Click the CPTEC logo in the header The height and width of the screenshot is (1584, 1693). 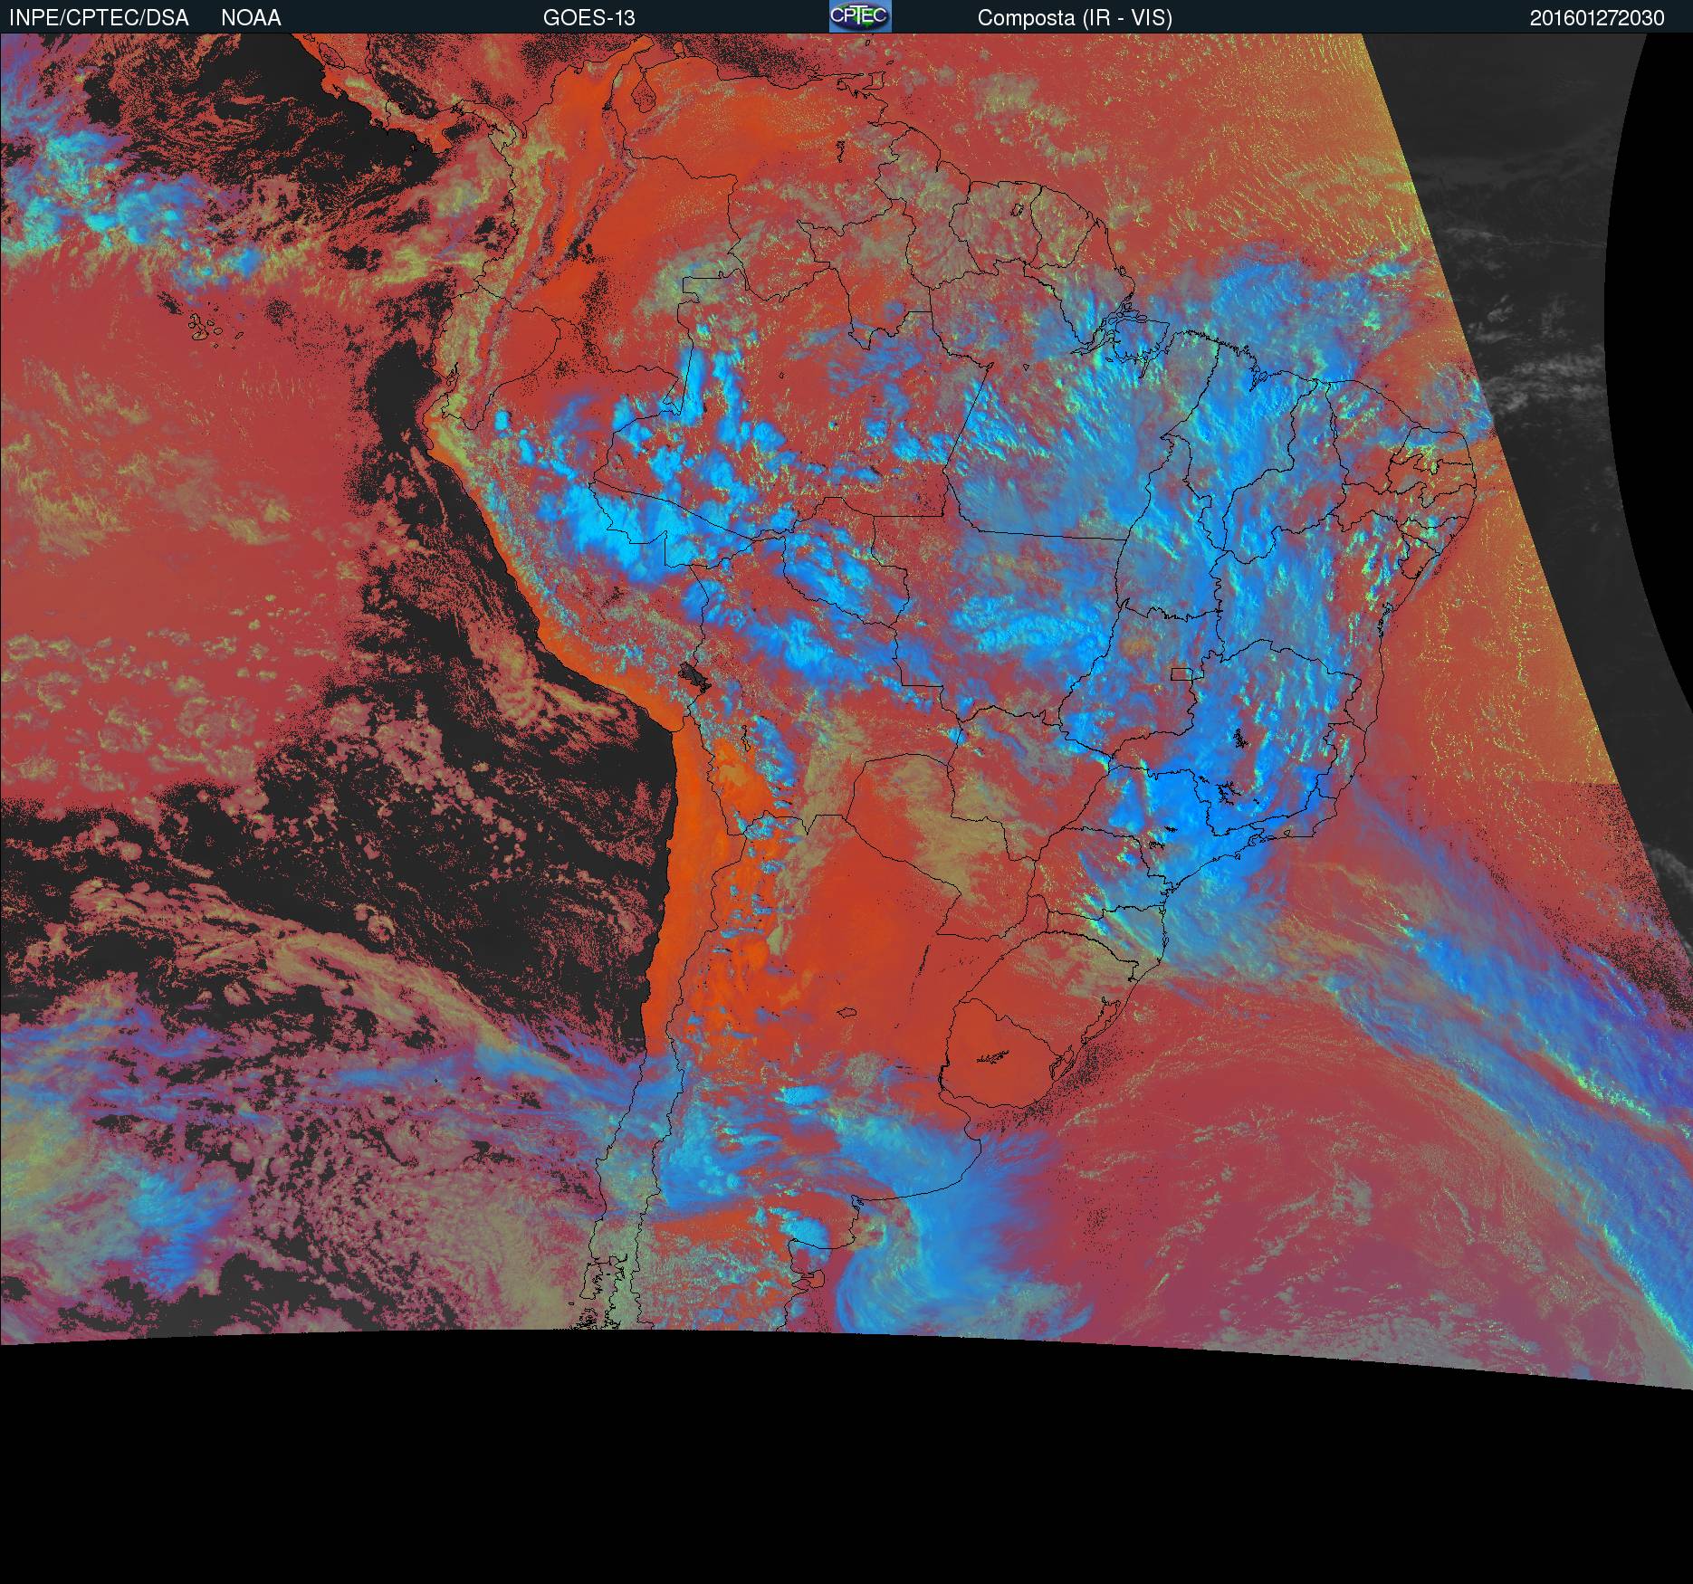pos(860,16)
